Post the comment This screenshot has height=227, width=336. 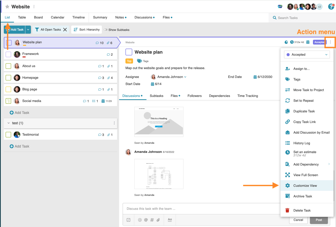[x=319, y=220]
